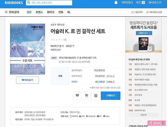The width and height of the screenshot is (167, 127).
Task: Click the 듣기 가능 headphone label
Action: 75,112
